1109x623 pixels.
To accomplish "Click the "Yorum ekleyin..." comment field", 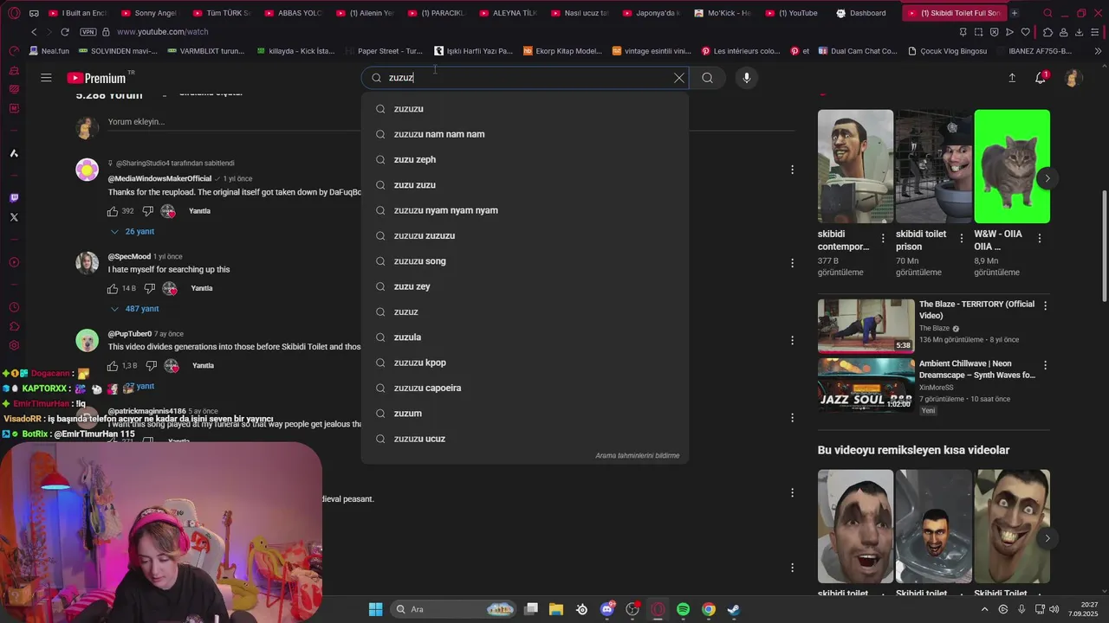I will pyautogui.click(x=451, y=122).
